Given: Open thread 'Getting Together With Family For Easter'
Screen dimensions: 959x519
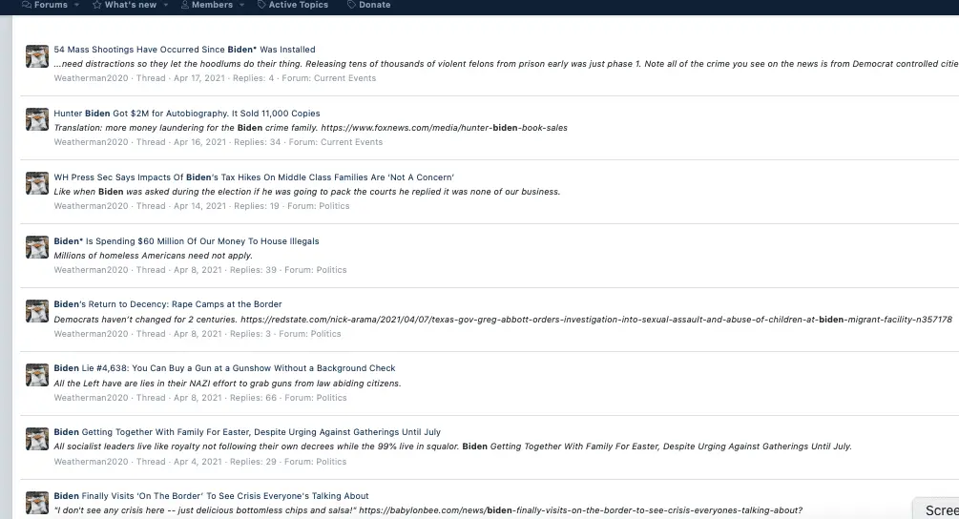Looking at the screenshot, I should (x=247, y=432).
